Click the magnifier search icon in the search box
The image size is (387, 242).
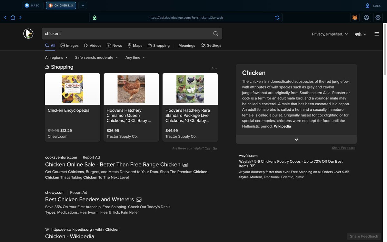click(x=216, y=34)
